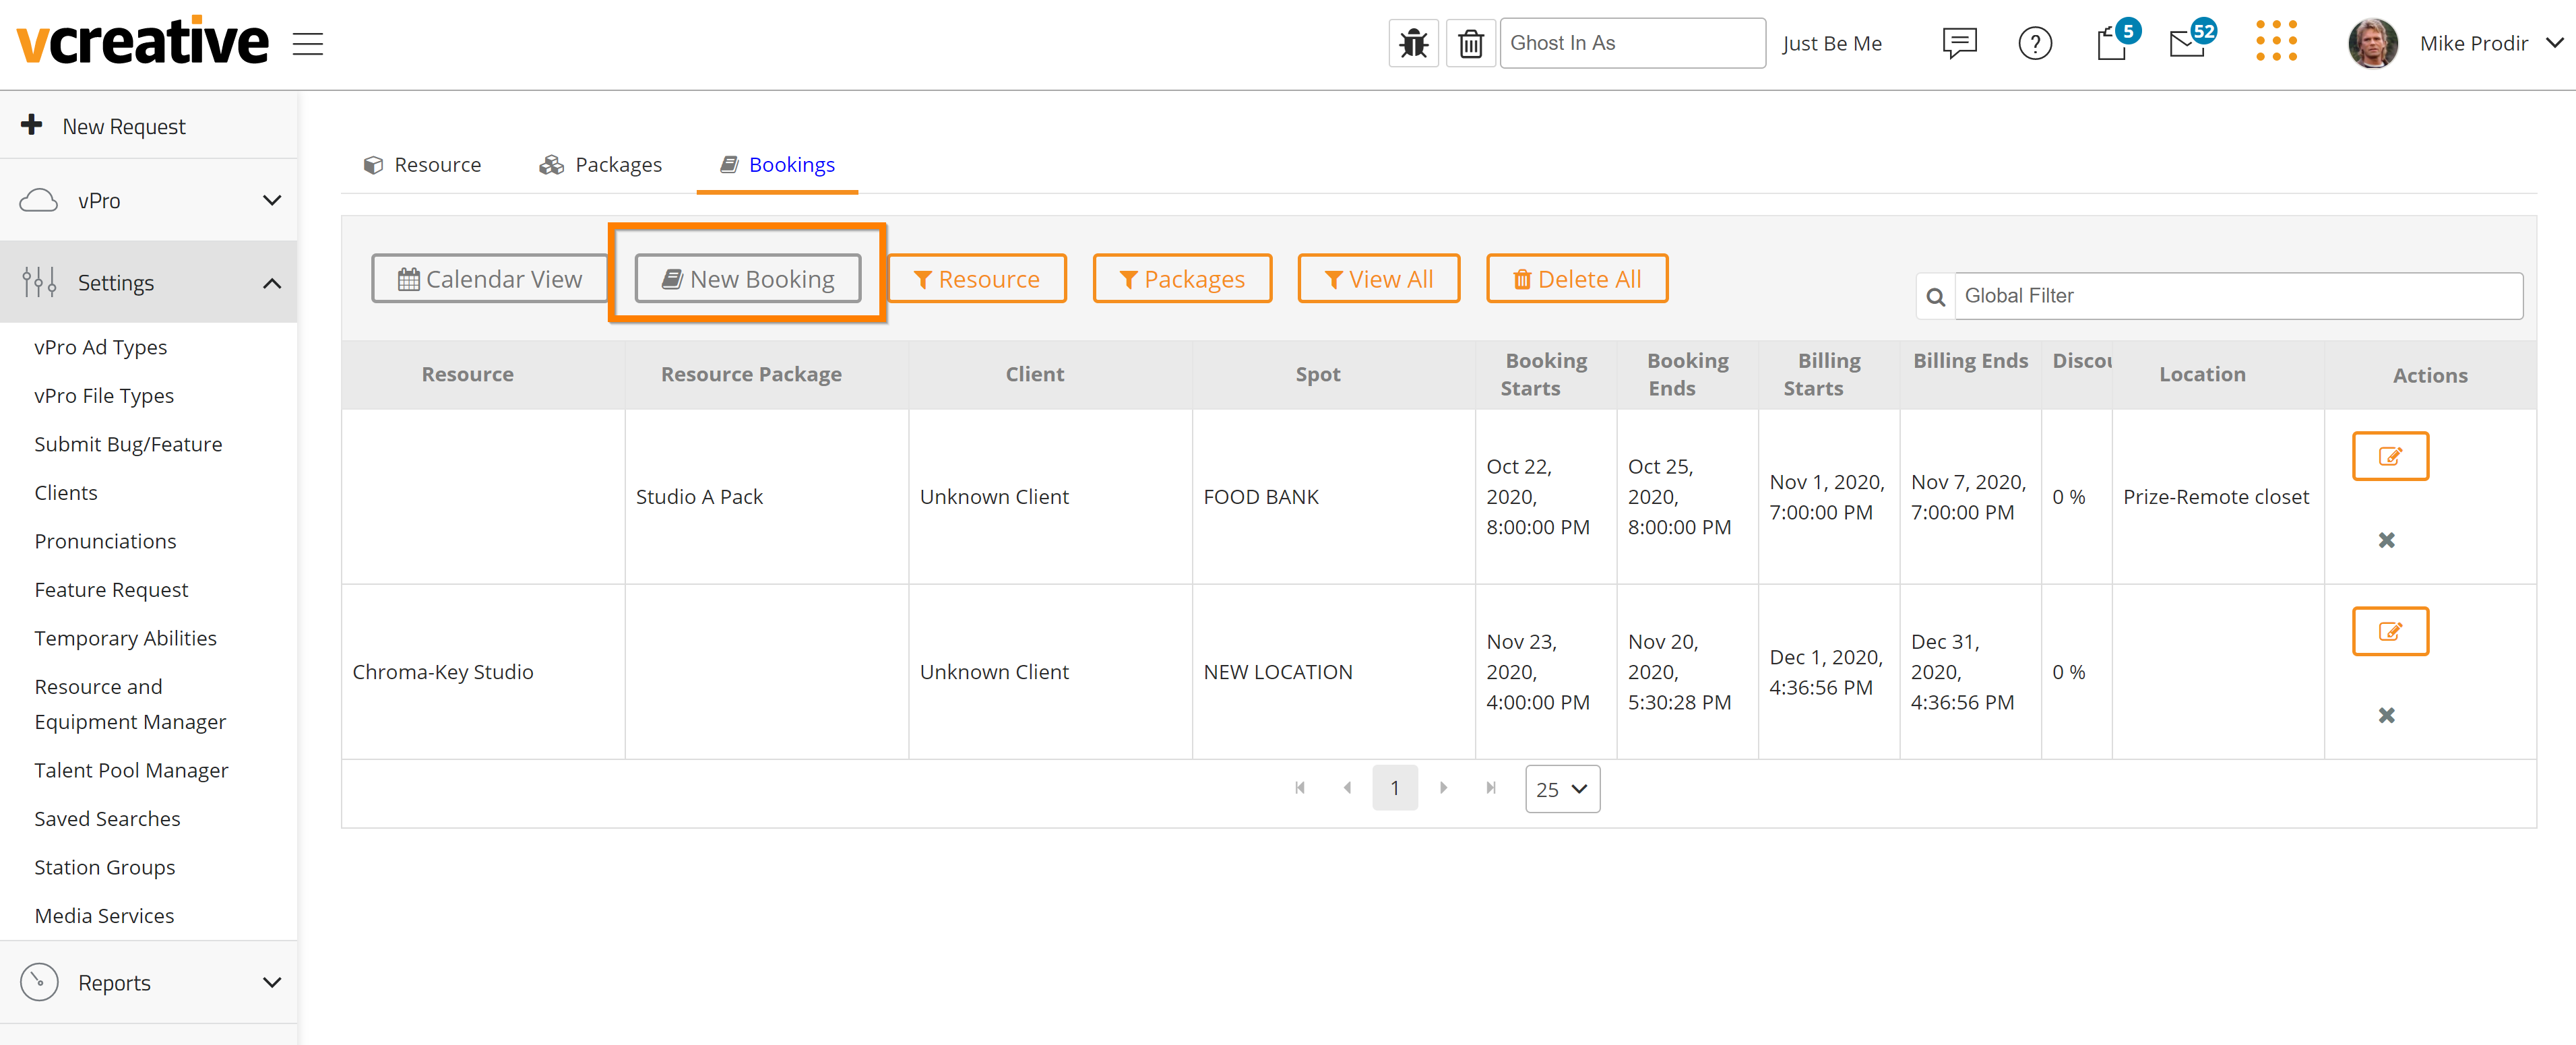Open the hamburger menu next to vcreative logo

tap(307, 44)
